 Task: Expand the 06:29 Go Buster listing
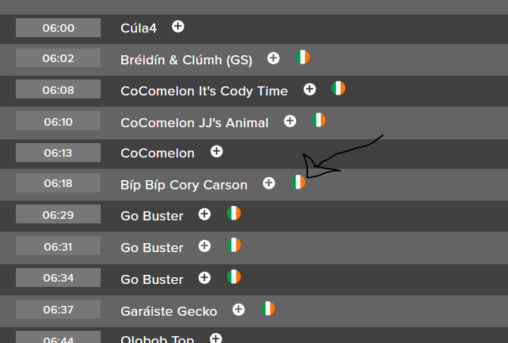point(204,214)
